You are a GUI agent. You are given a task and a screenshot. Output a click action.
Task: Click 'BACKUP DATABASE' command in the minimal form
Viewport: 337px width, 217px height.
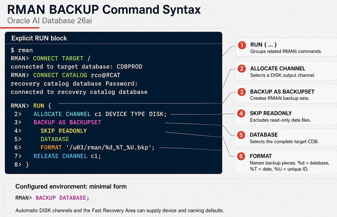[x=61, y=198]
